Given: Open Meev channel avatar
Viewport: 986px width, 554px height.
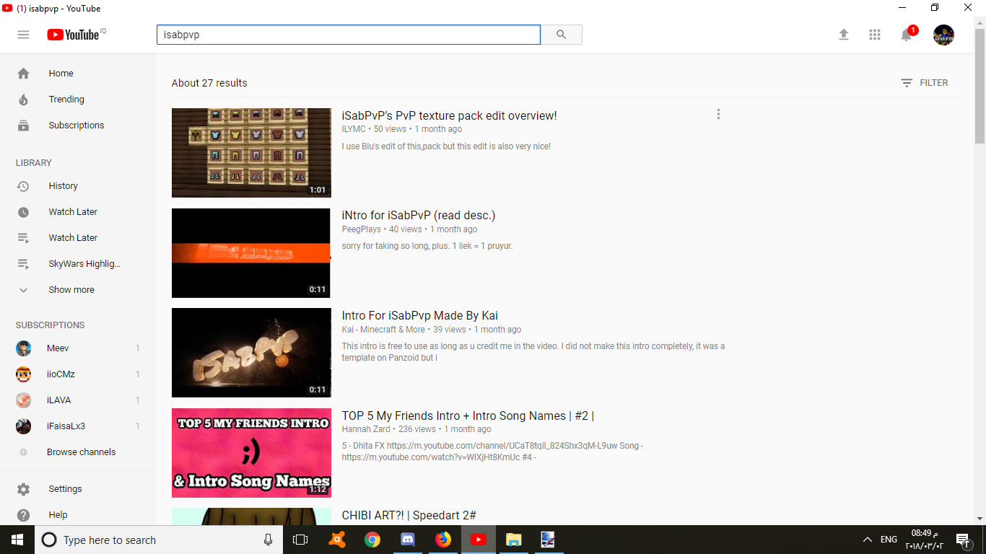Looking at the screenshot, I should 24,348.
